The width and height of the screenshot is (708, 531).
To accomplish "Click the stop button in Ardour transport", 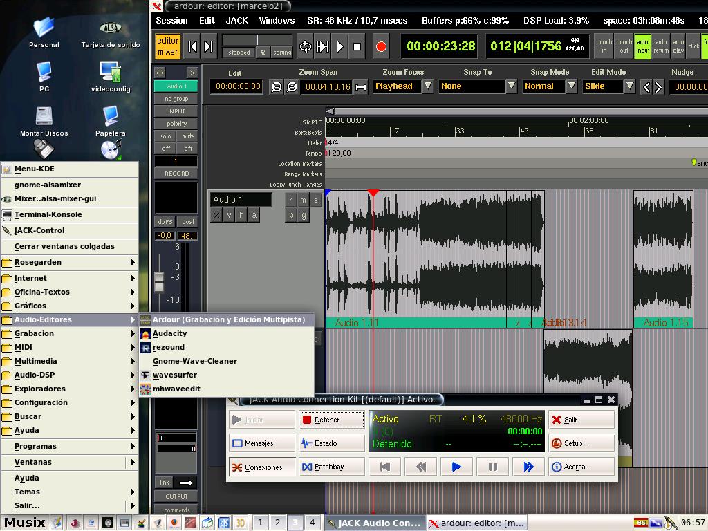I will pyautogui.click(x=357, y=47).
